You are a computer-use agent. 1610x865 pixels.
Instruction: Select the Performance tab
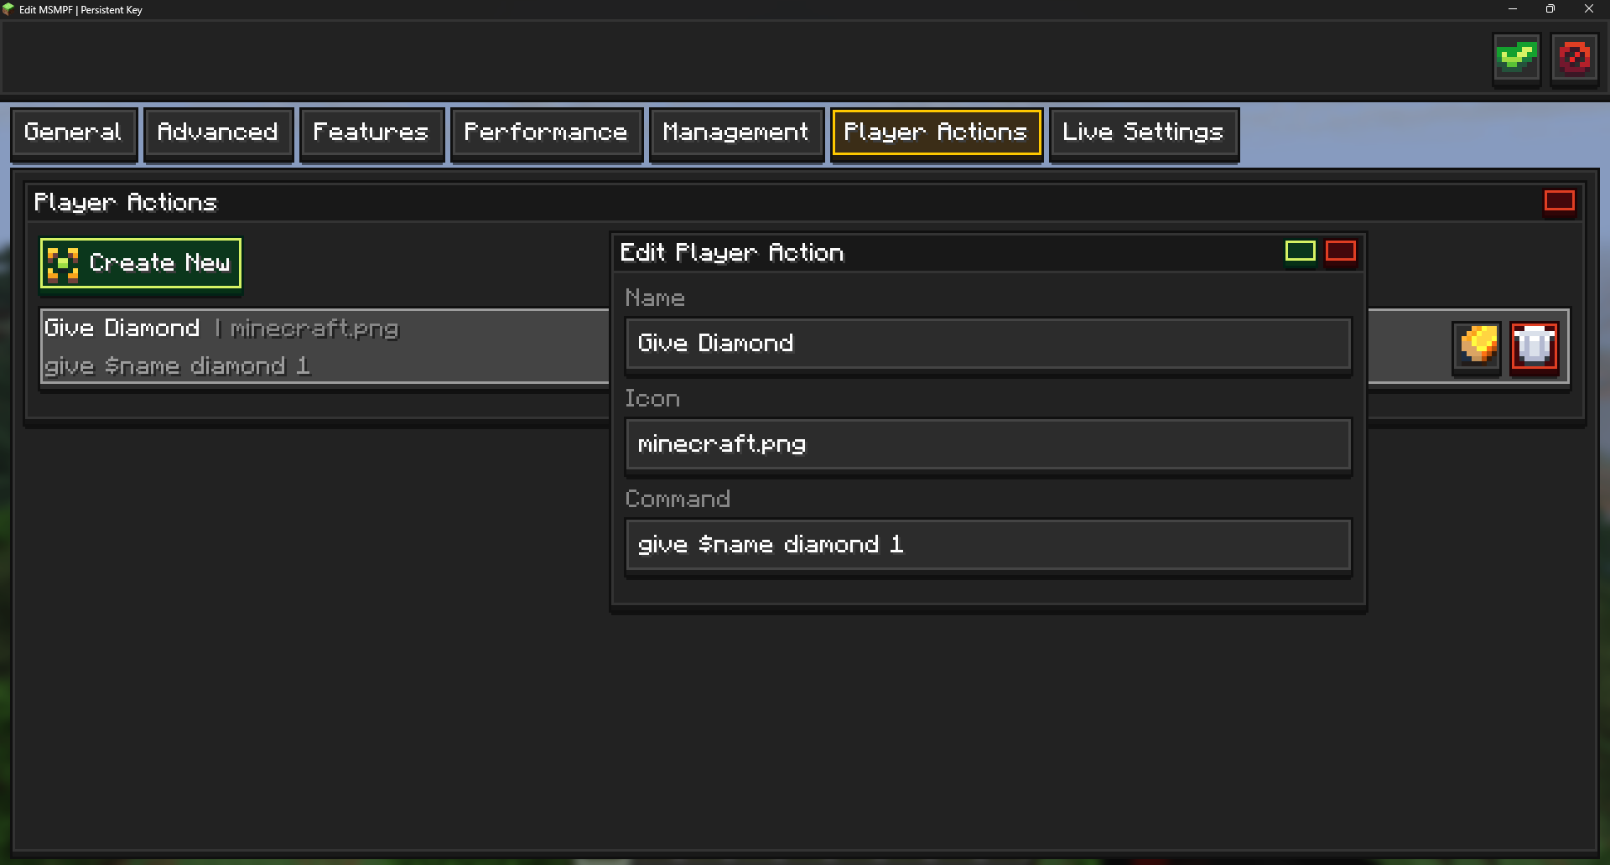(x=547, y=132)
